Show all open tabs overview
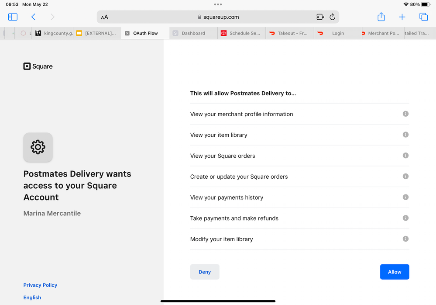The image size is (436, 305). pyautogui.click(x=423, y=17)
